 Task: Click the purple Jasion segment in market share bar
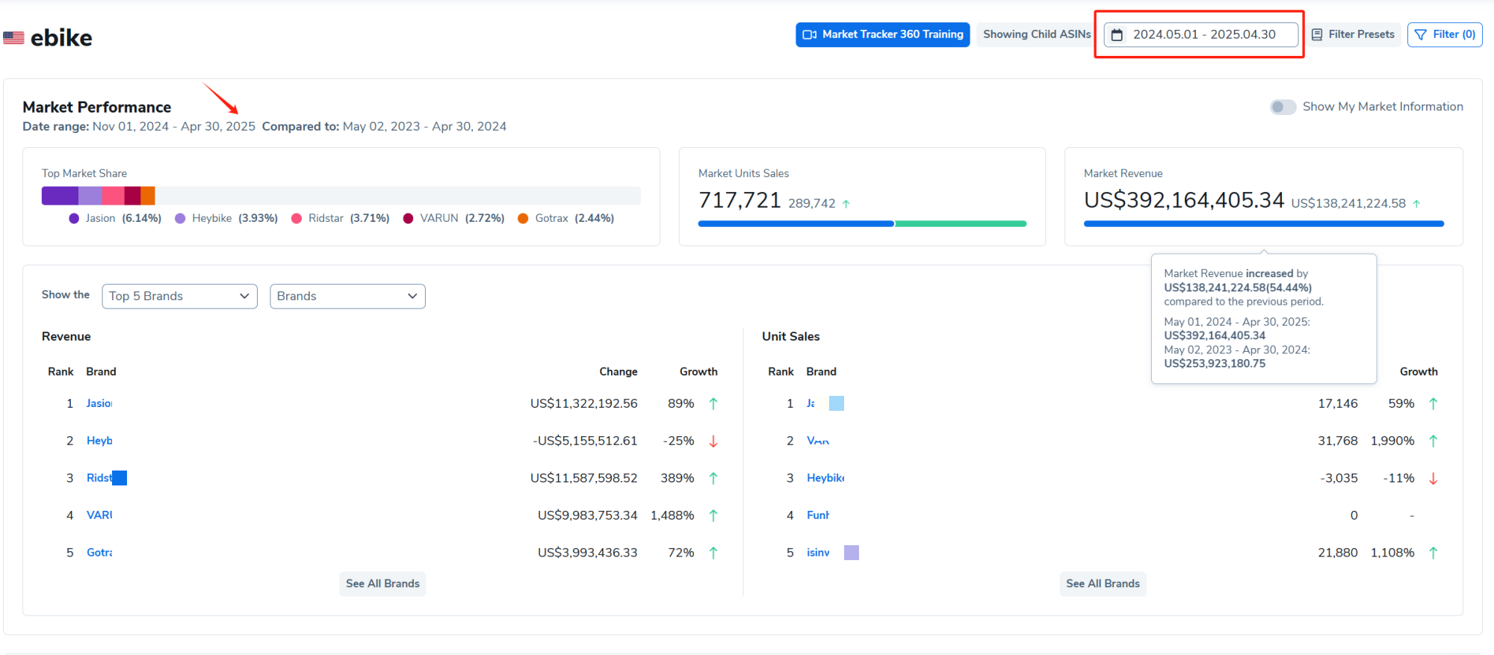click(x=60, y=196)
